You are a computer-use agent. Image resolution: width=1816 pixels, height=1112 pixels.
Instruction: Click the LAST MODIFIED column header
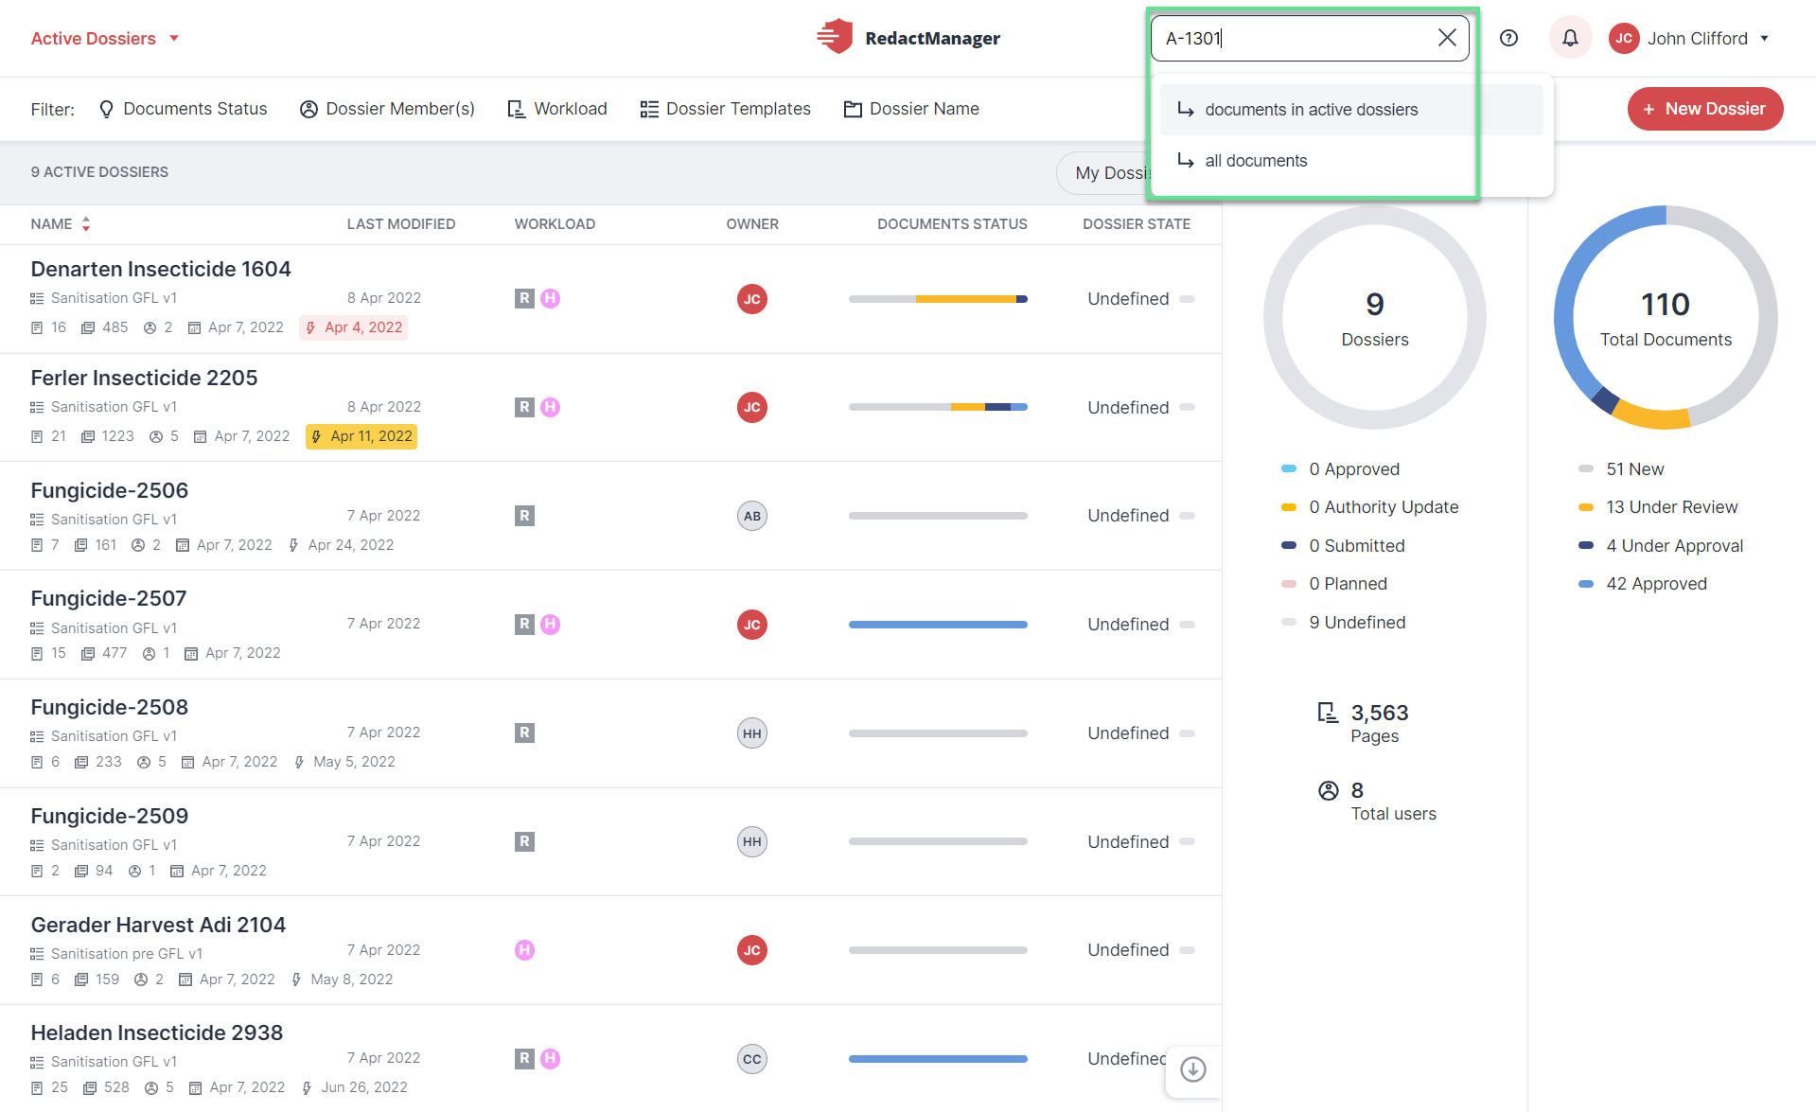[x=401, y=224]
